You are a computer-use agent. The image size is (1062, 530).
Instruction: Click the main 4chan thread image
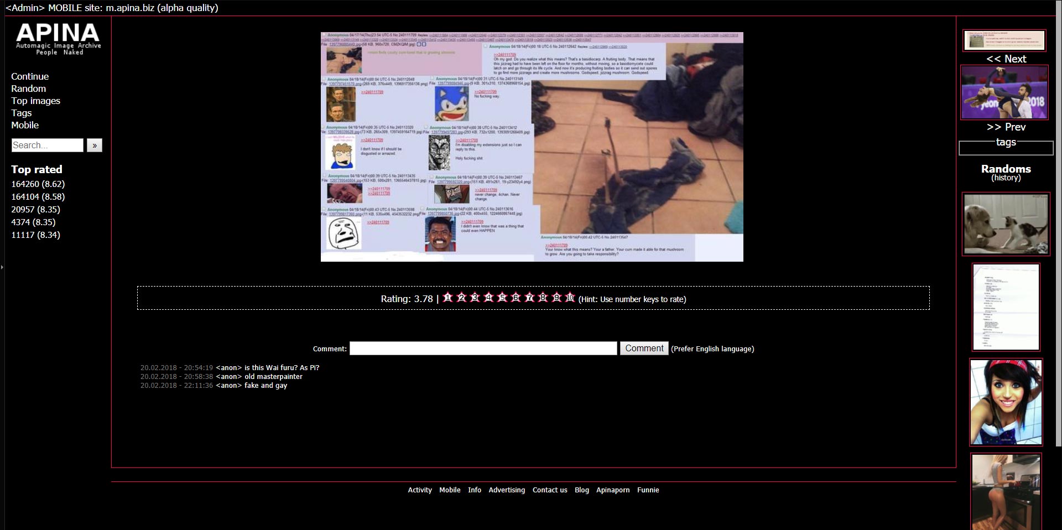pyautogui.click(x=532, y=147)
